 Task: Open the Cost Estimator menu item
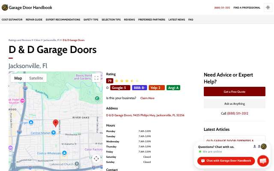[x=12, y=20]
